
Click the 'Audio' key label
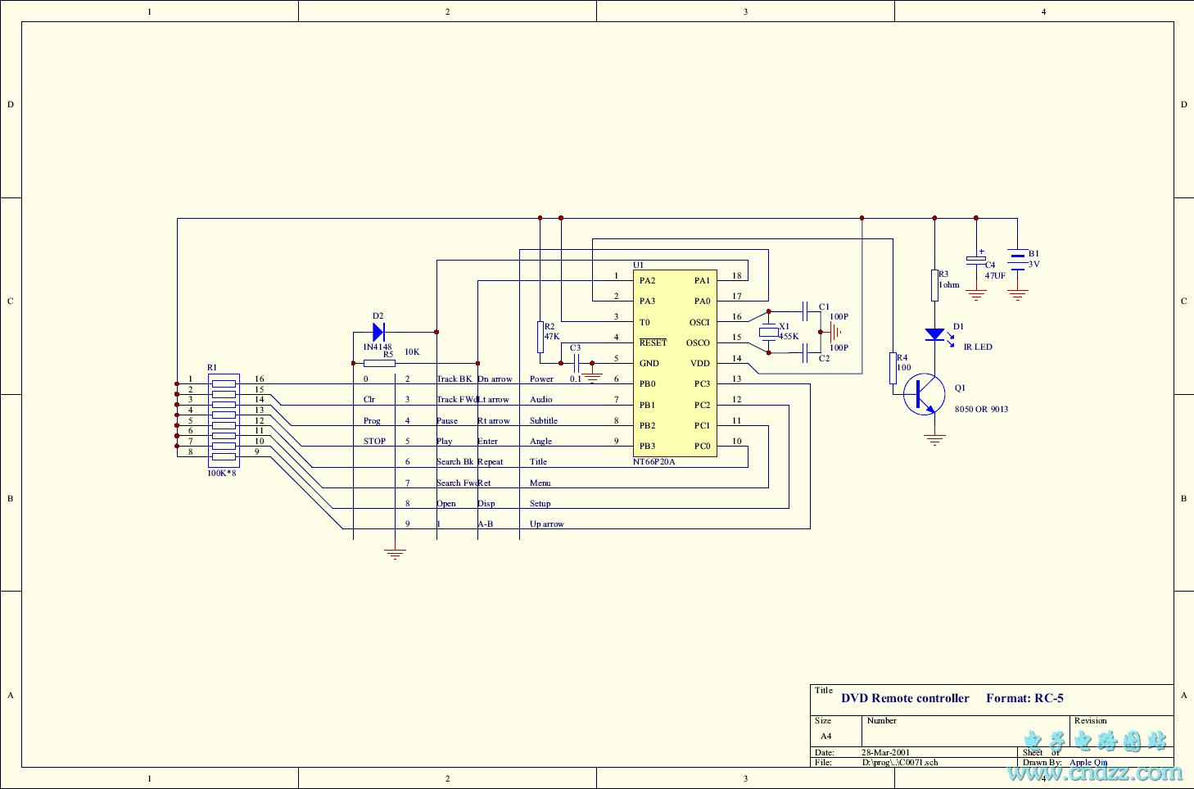pos(540,400)
